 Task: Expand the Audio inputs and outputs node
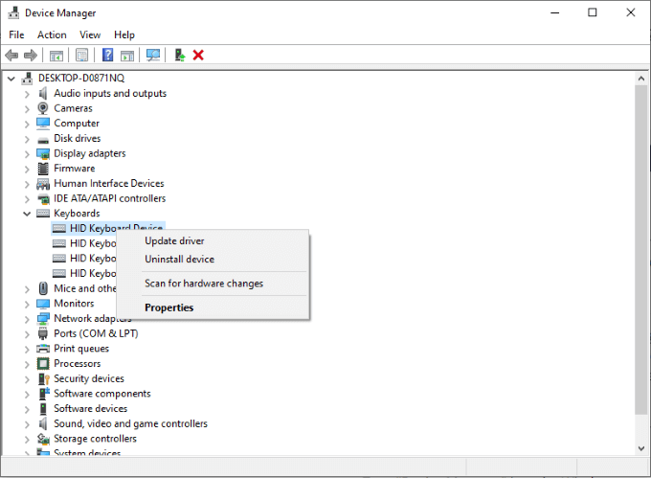(27, 94)
